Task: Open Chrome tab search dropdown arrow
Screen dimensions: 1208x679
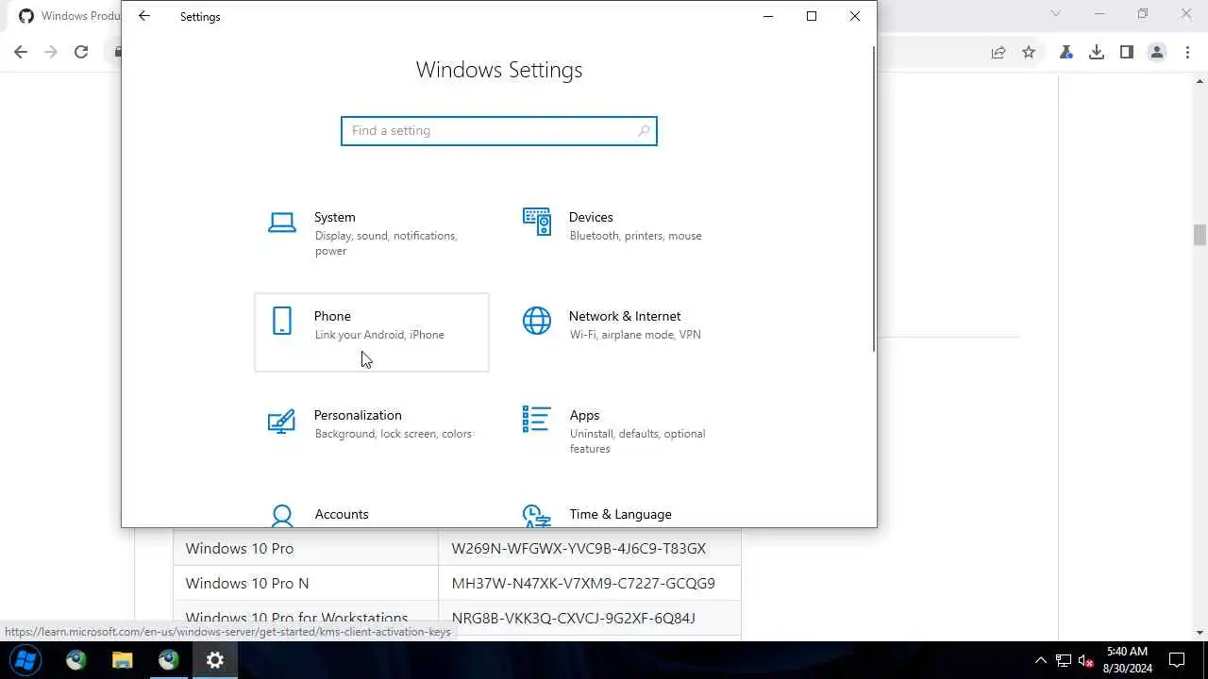Action: click(x=1056, y=14)
